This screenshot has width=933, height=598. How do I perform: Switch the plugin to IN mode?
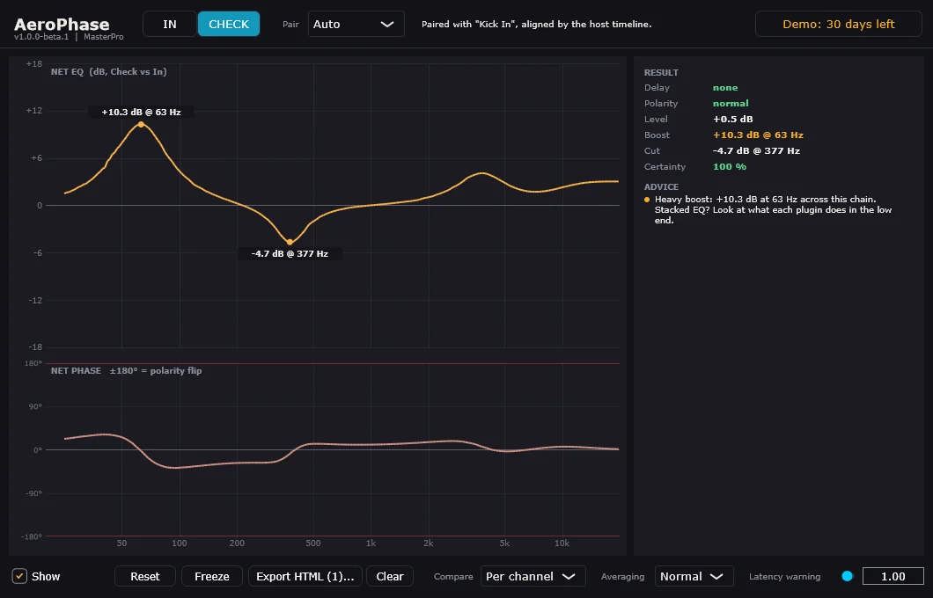point(170,24)
